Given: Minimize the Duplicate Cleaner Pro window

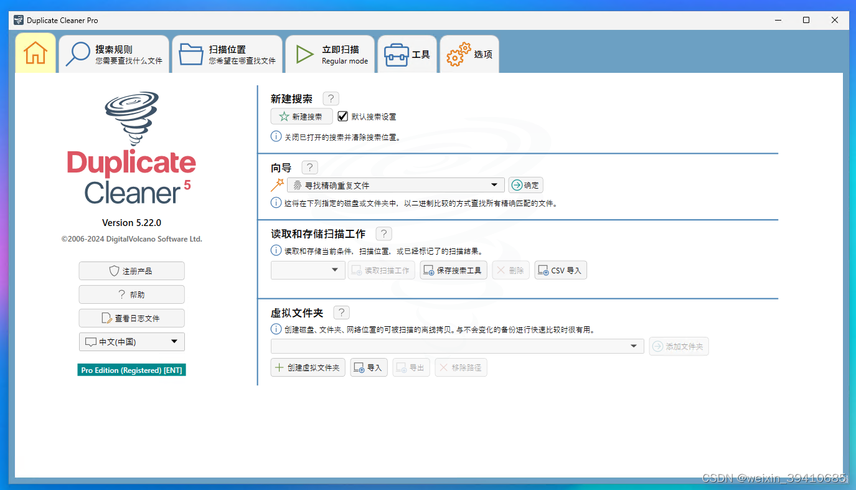Looking at the screenshot, I should 778,20.
